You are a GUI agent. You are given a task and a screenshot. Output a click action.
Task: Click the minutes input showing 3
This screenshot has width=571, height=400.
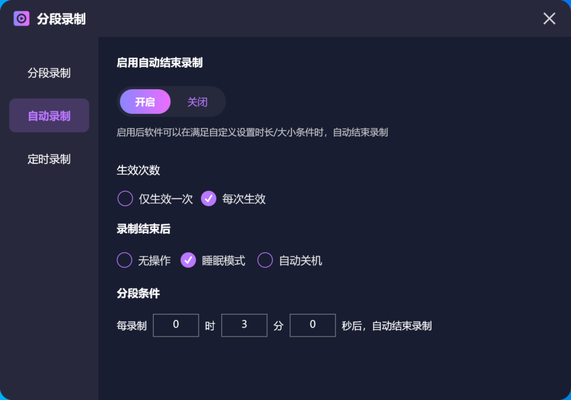click(x=244, y=325)
